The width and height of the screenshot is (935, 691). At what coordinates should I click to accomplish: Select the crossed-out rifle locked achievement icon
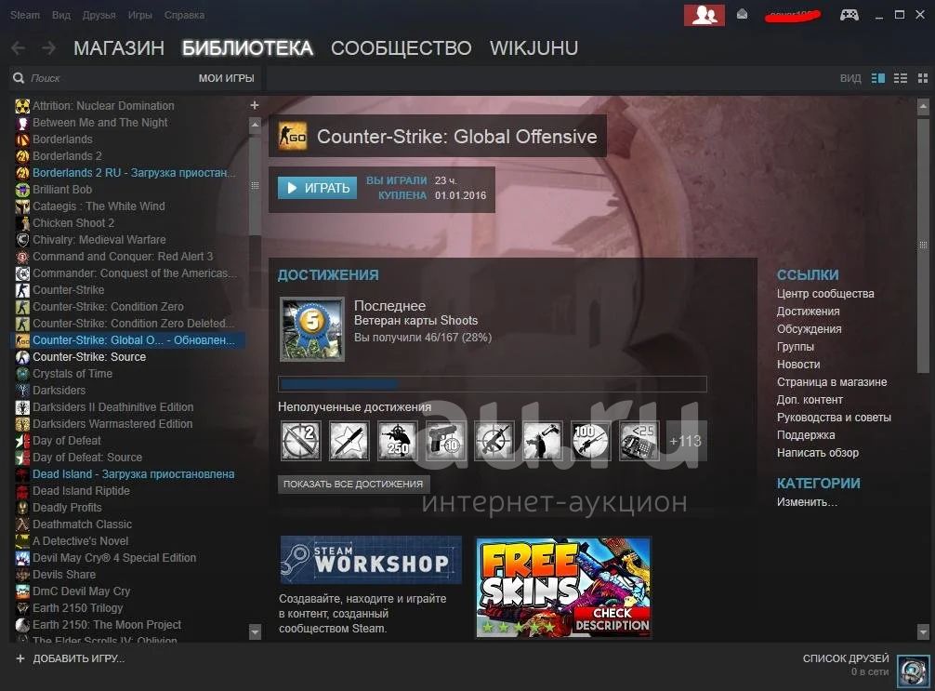(494, 441)
